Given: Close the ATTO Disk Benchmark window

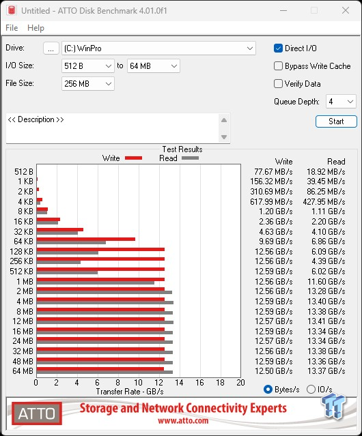Looking at the screenshot, I should pyautogui.click(x=346, y=10).
